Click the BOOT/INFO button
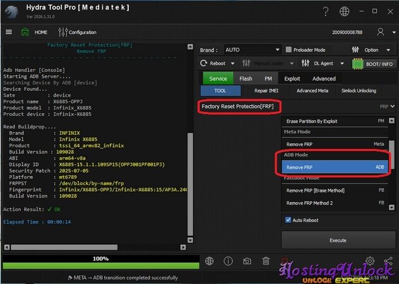Viewport: 399px width, 284px height. [374, 64]
